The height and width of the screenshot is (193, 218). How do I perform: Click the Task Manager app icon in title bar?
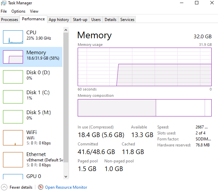[4, 3]
